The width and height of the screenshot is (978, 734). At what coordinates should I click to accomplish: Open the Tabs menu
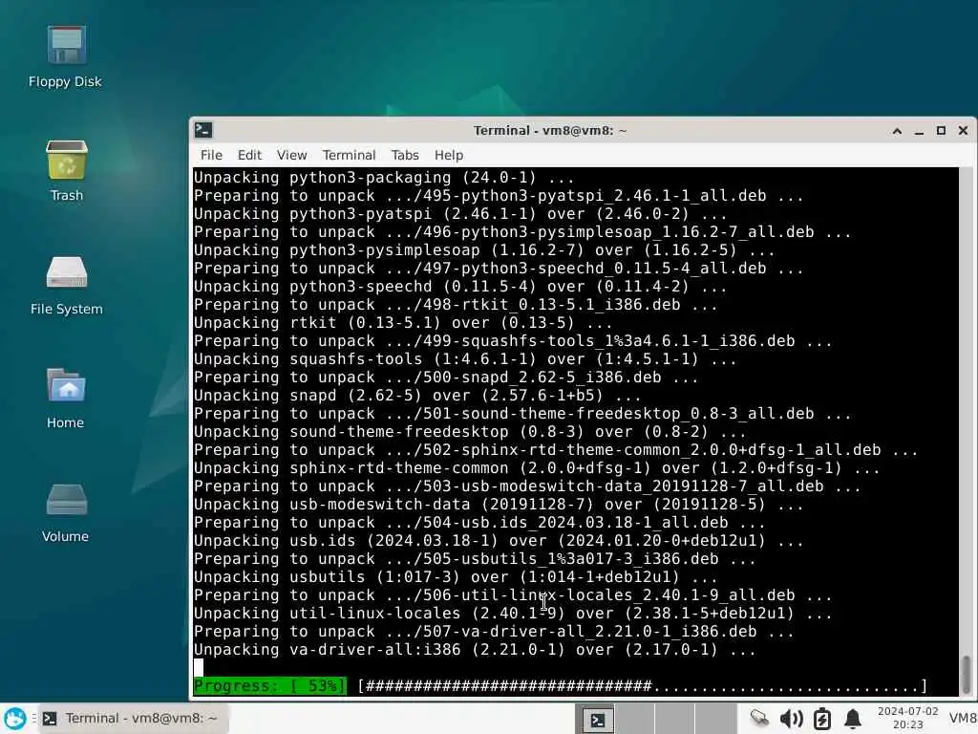click(405, 155)
